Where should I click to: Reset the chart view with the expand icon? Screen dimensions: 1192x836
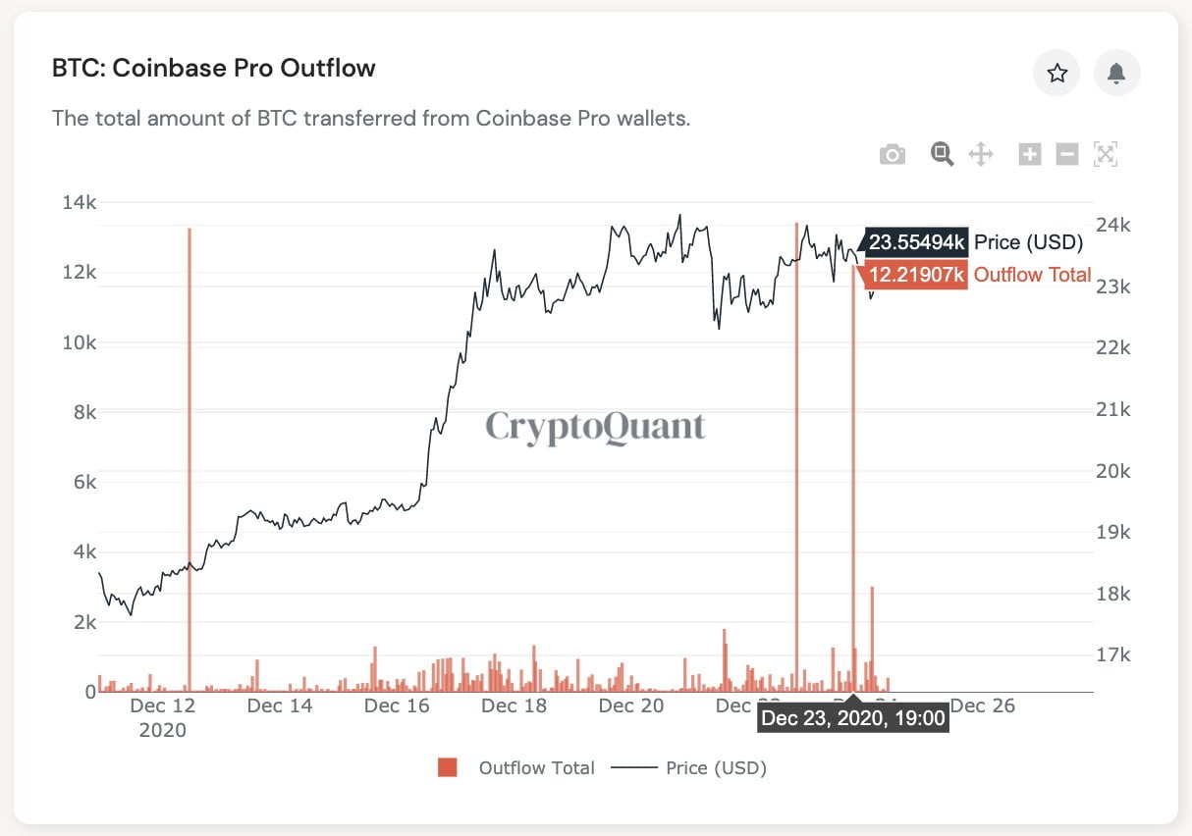point(1106,154)
